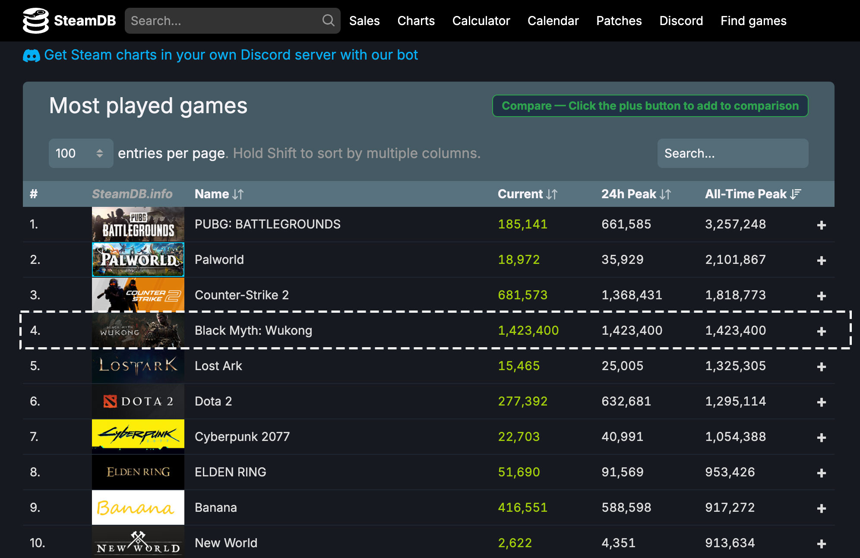
Task: Open Banana thumbnail image
Action: [138, 507]
